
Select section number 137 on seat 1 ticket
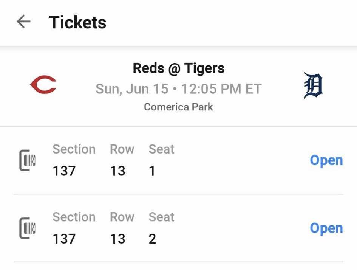click(x=64, y=171)
